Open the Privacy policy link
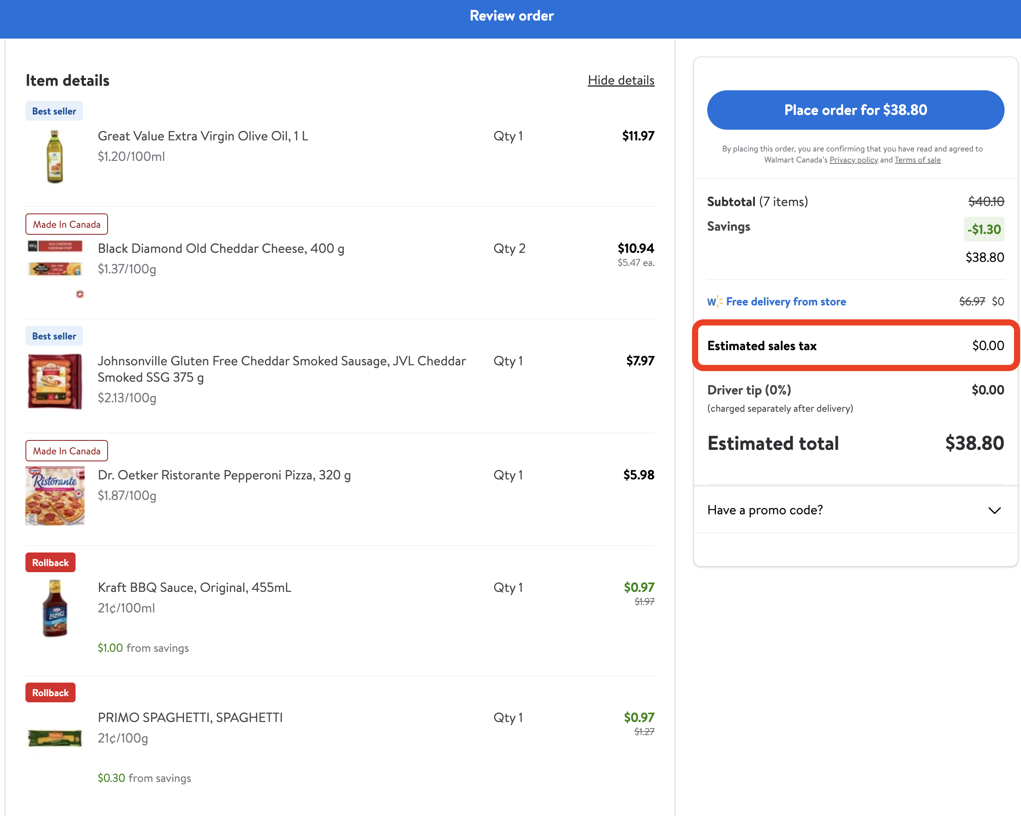Screen dimensions: 1021x816 click(x=853, y=160)
